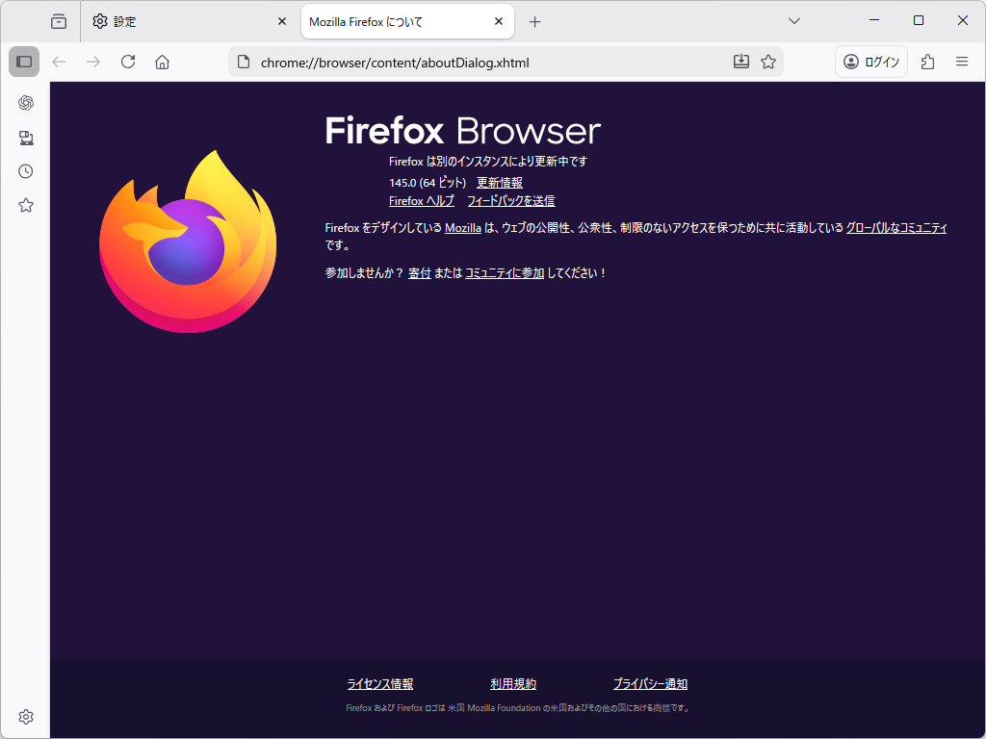This screenshot has width=986, height=739.
Task: Bookmark the current page with the star
Action: point(767,61)
